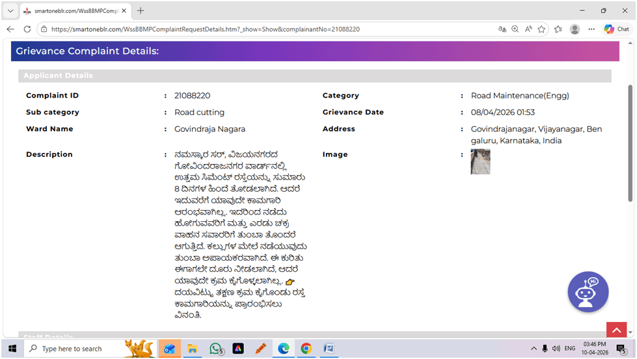
Task: Open the browser settings and more menu
Action: [591, 29]
